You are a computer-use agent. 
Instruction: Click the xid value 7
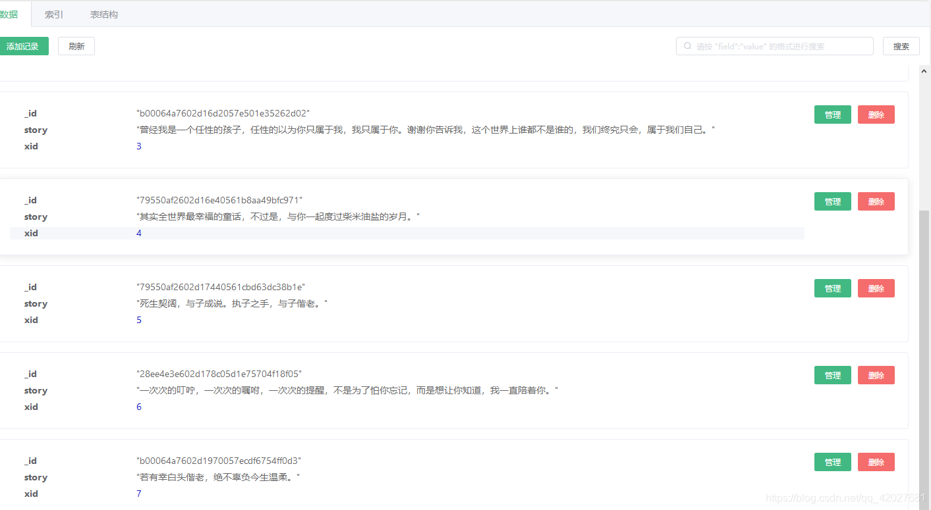[x=138, y=494]
